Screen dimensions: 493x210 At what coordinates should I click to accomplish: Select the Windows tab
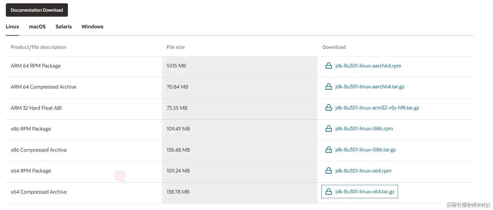coord(92,27)
